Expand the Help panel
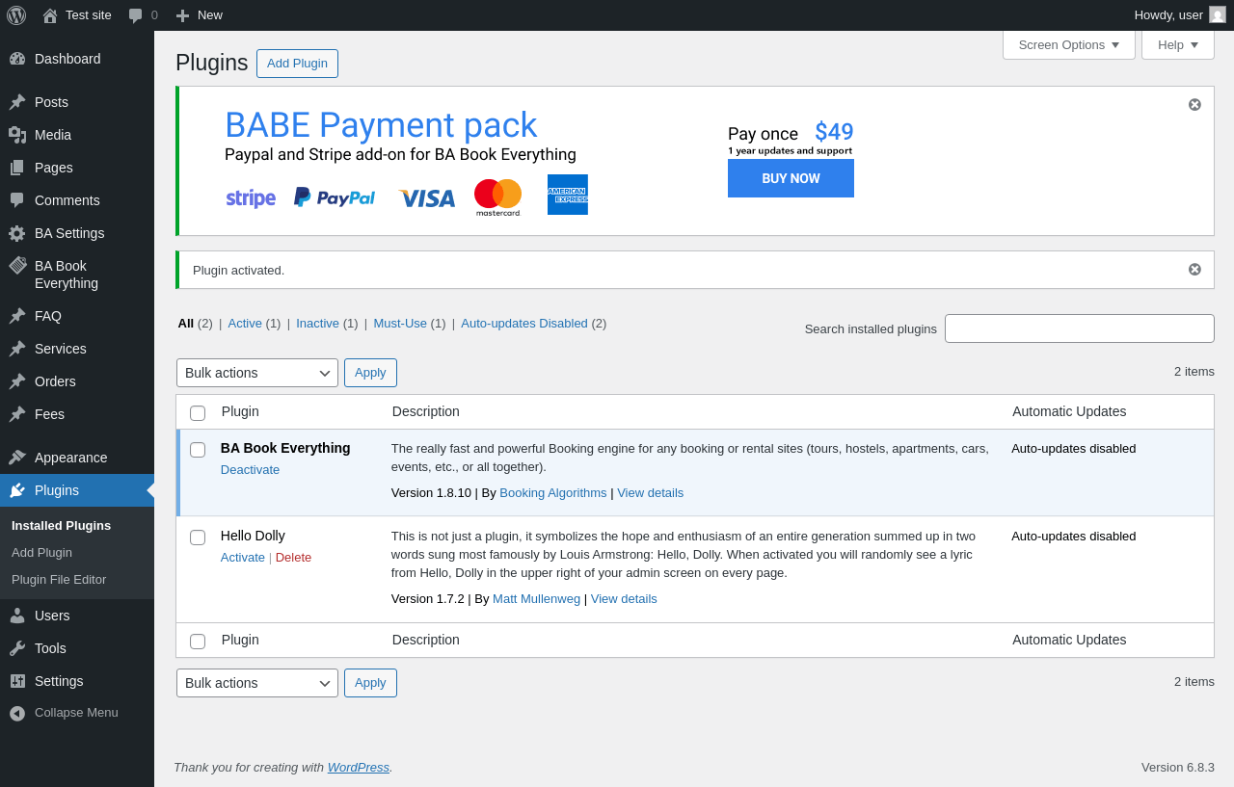This screenshot has width=1234, height=787. [1178, 44]
